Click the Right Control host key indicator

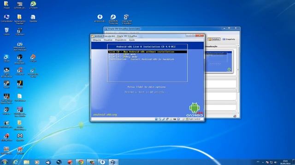click(x=193, y=119)
